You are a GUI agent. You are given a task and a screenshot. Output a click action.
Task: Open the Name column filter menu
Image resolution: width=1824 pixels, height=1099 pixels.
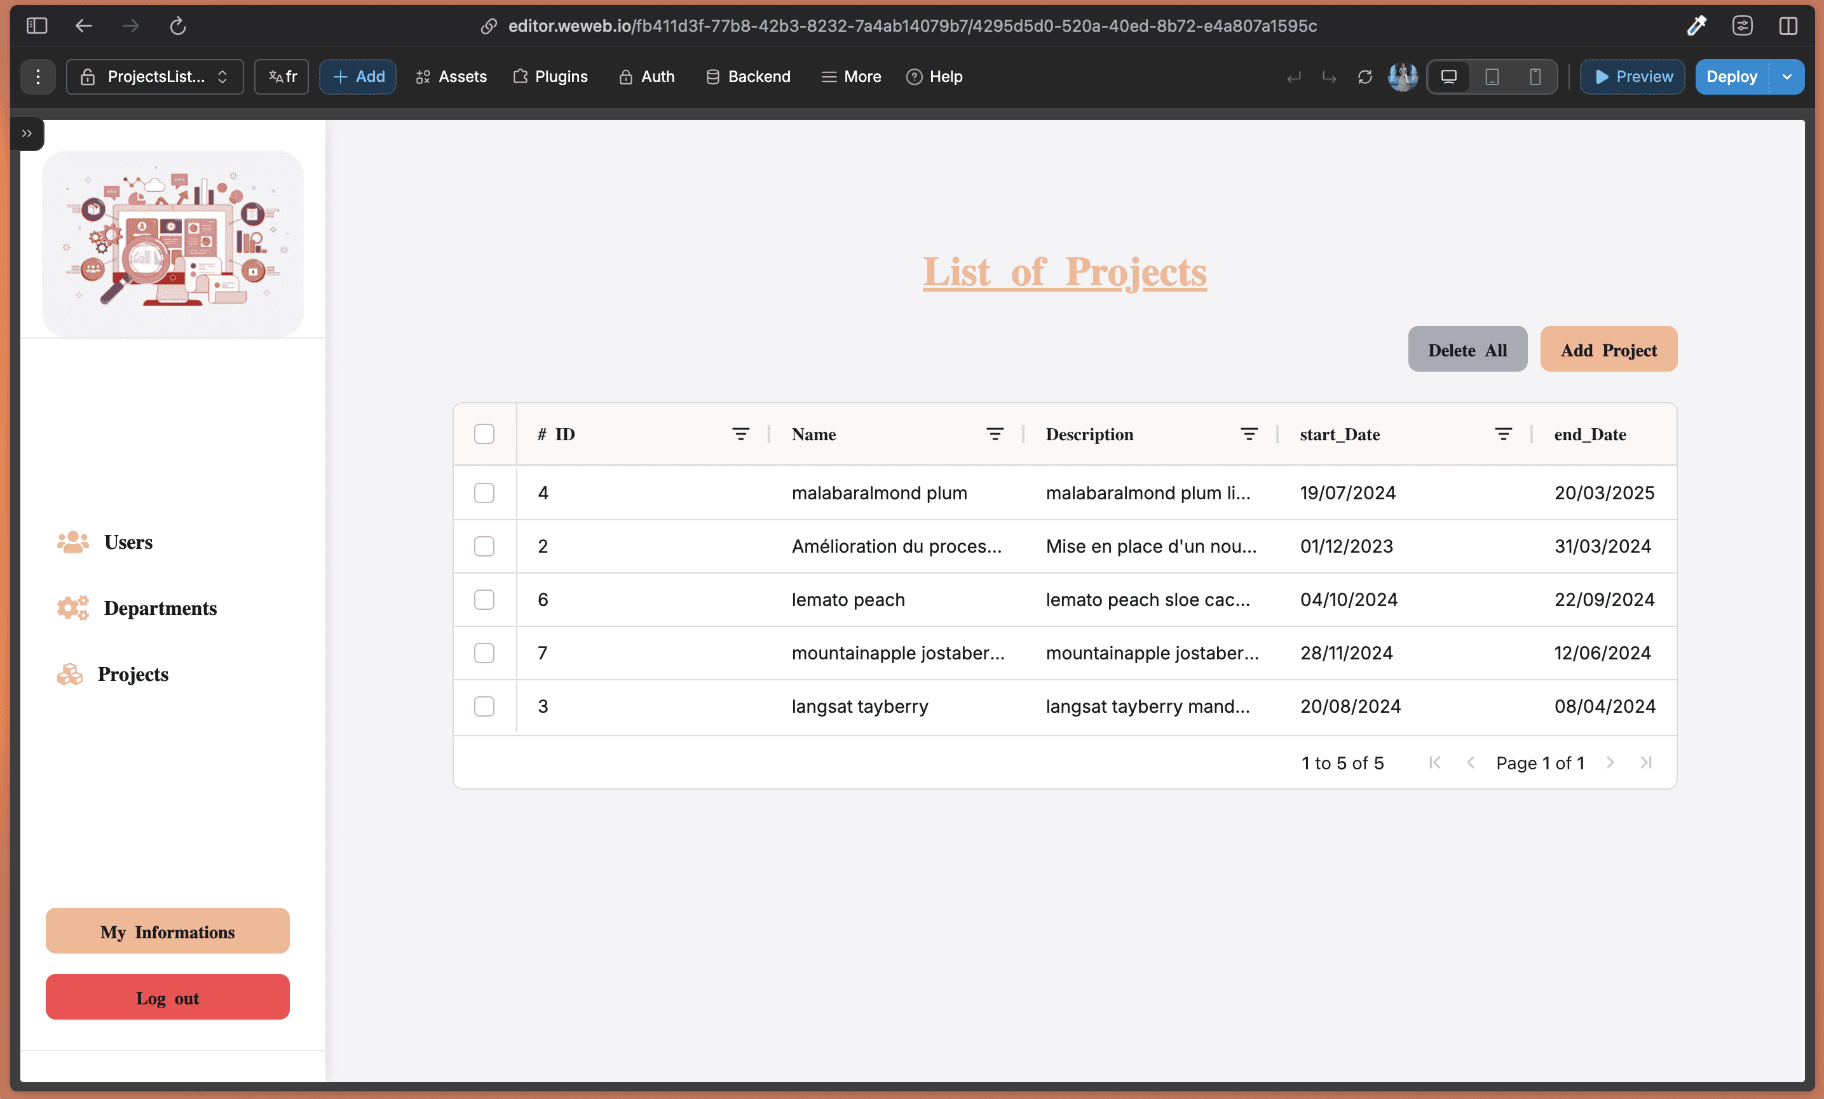pos(995,434)
